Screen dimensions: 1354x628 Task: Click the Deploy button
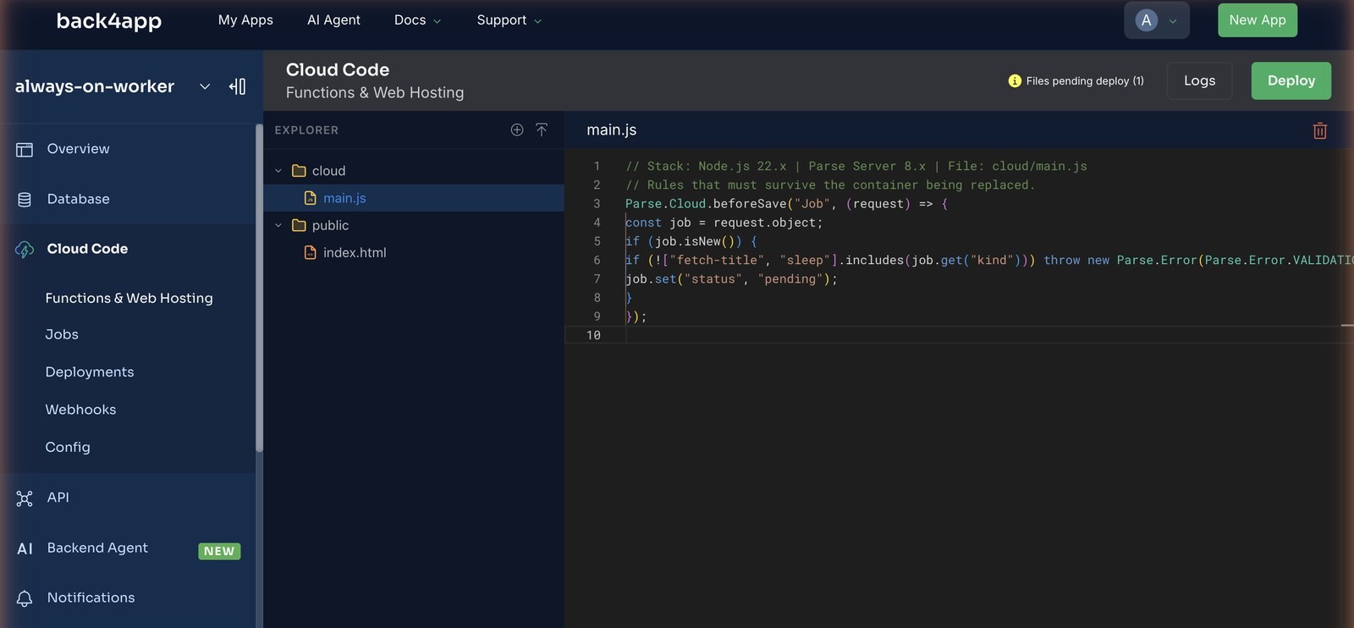[x=1291, y=80]
